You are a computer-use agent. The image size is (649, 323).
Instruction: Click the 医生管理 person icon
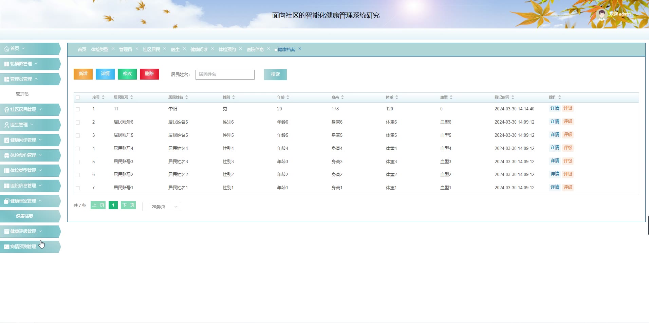(6, 125)
